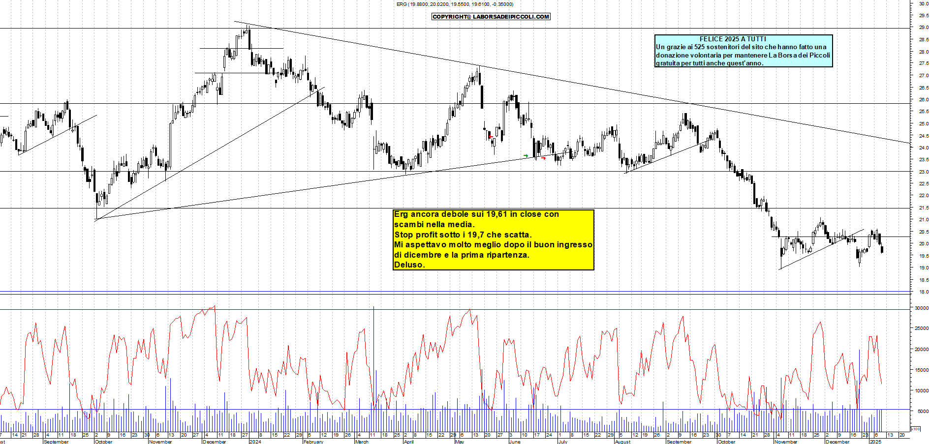This screenshot has width=930, height=444.
Task: Click the February month label
Action: click(313, 442)
